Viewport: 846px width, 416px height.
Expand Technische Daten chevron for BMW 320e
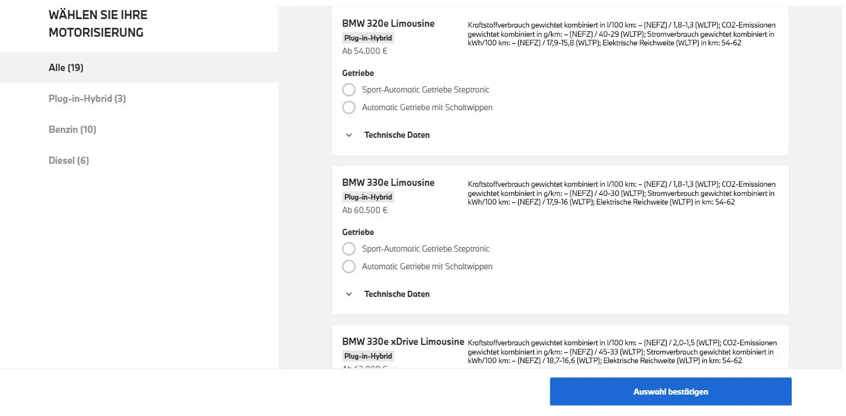(349, 135)
